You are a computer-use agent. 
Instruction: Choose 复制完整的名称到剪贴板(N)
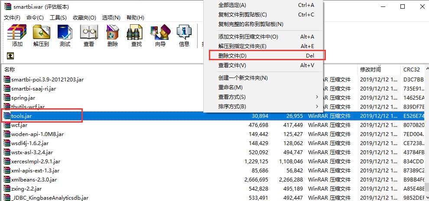point(264,24)
